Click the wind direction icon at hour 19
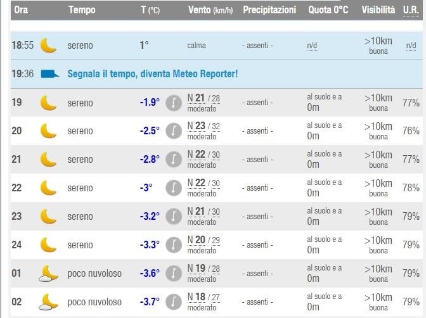Viewport: 426px width, 318px height. 174,103
